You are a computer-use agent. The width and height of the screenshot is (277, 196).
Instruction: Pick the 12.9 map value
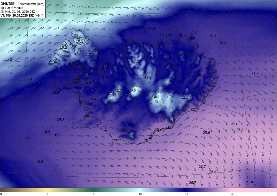coord(96,53)
